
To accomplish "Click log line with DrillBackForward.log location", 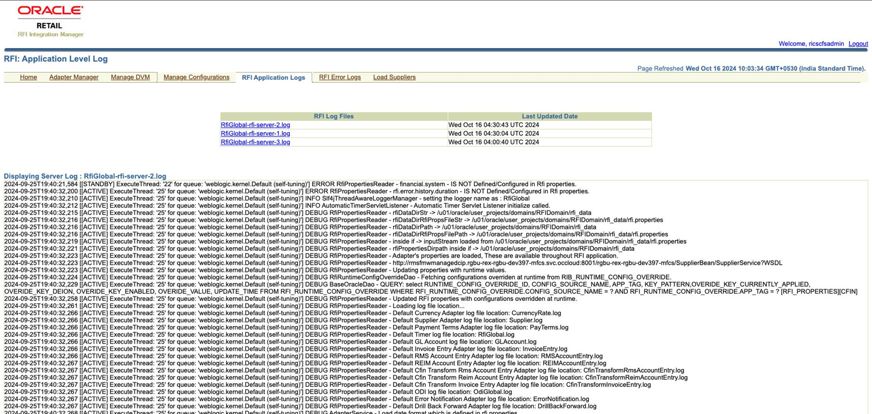I will coord(300,406).
